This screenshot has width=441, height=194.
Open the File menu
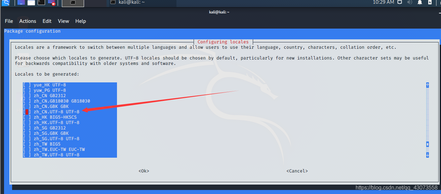pyautogui.click(x=9, y=21)
